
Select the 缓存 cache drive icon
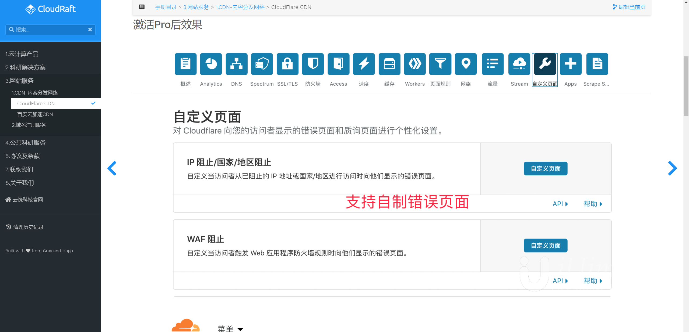(x=389, y=64)
